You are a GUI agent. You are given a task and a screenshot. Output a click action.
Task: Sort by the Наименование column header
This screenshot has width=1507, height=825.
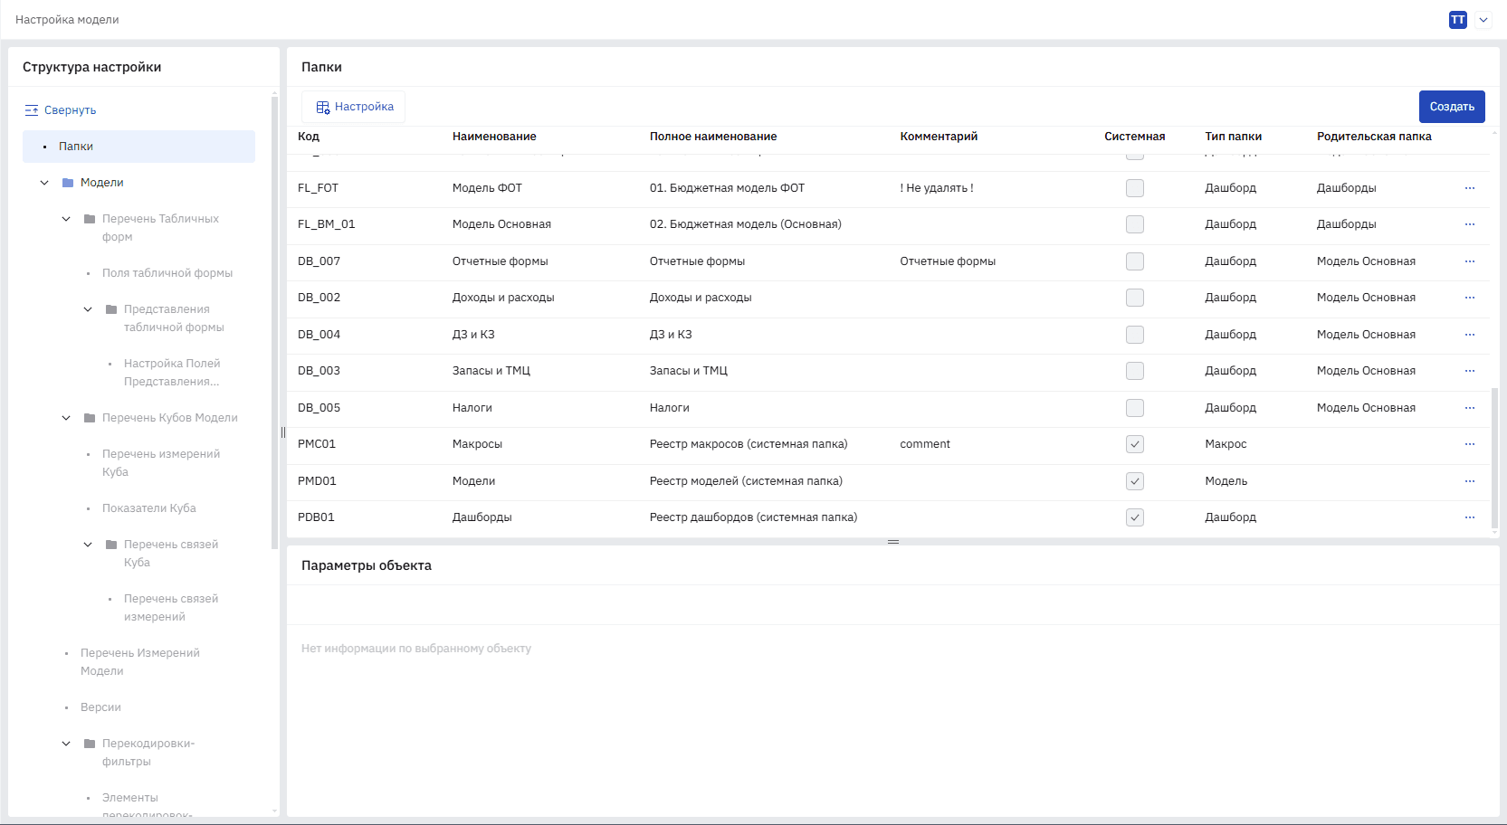pyautogui.click(x=494, y=137)
